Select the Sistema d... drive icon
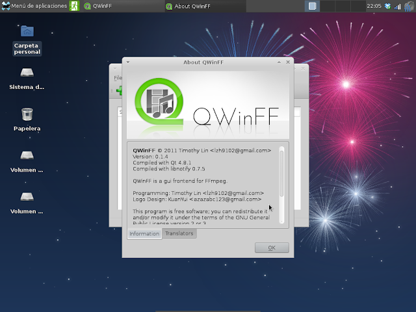416x312 pixels. (27, 72)
